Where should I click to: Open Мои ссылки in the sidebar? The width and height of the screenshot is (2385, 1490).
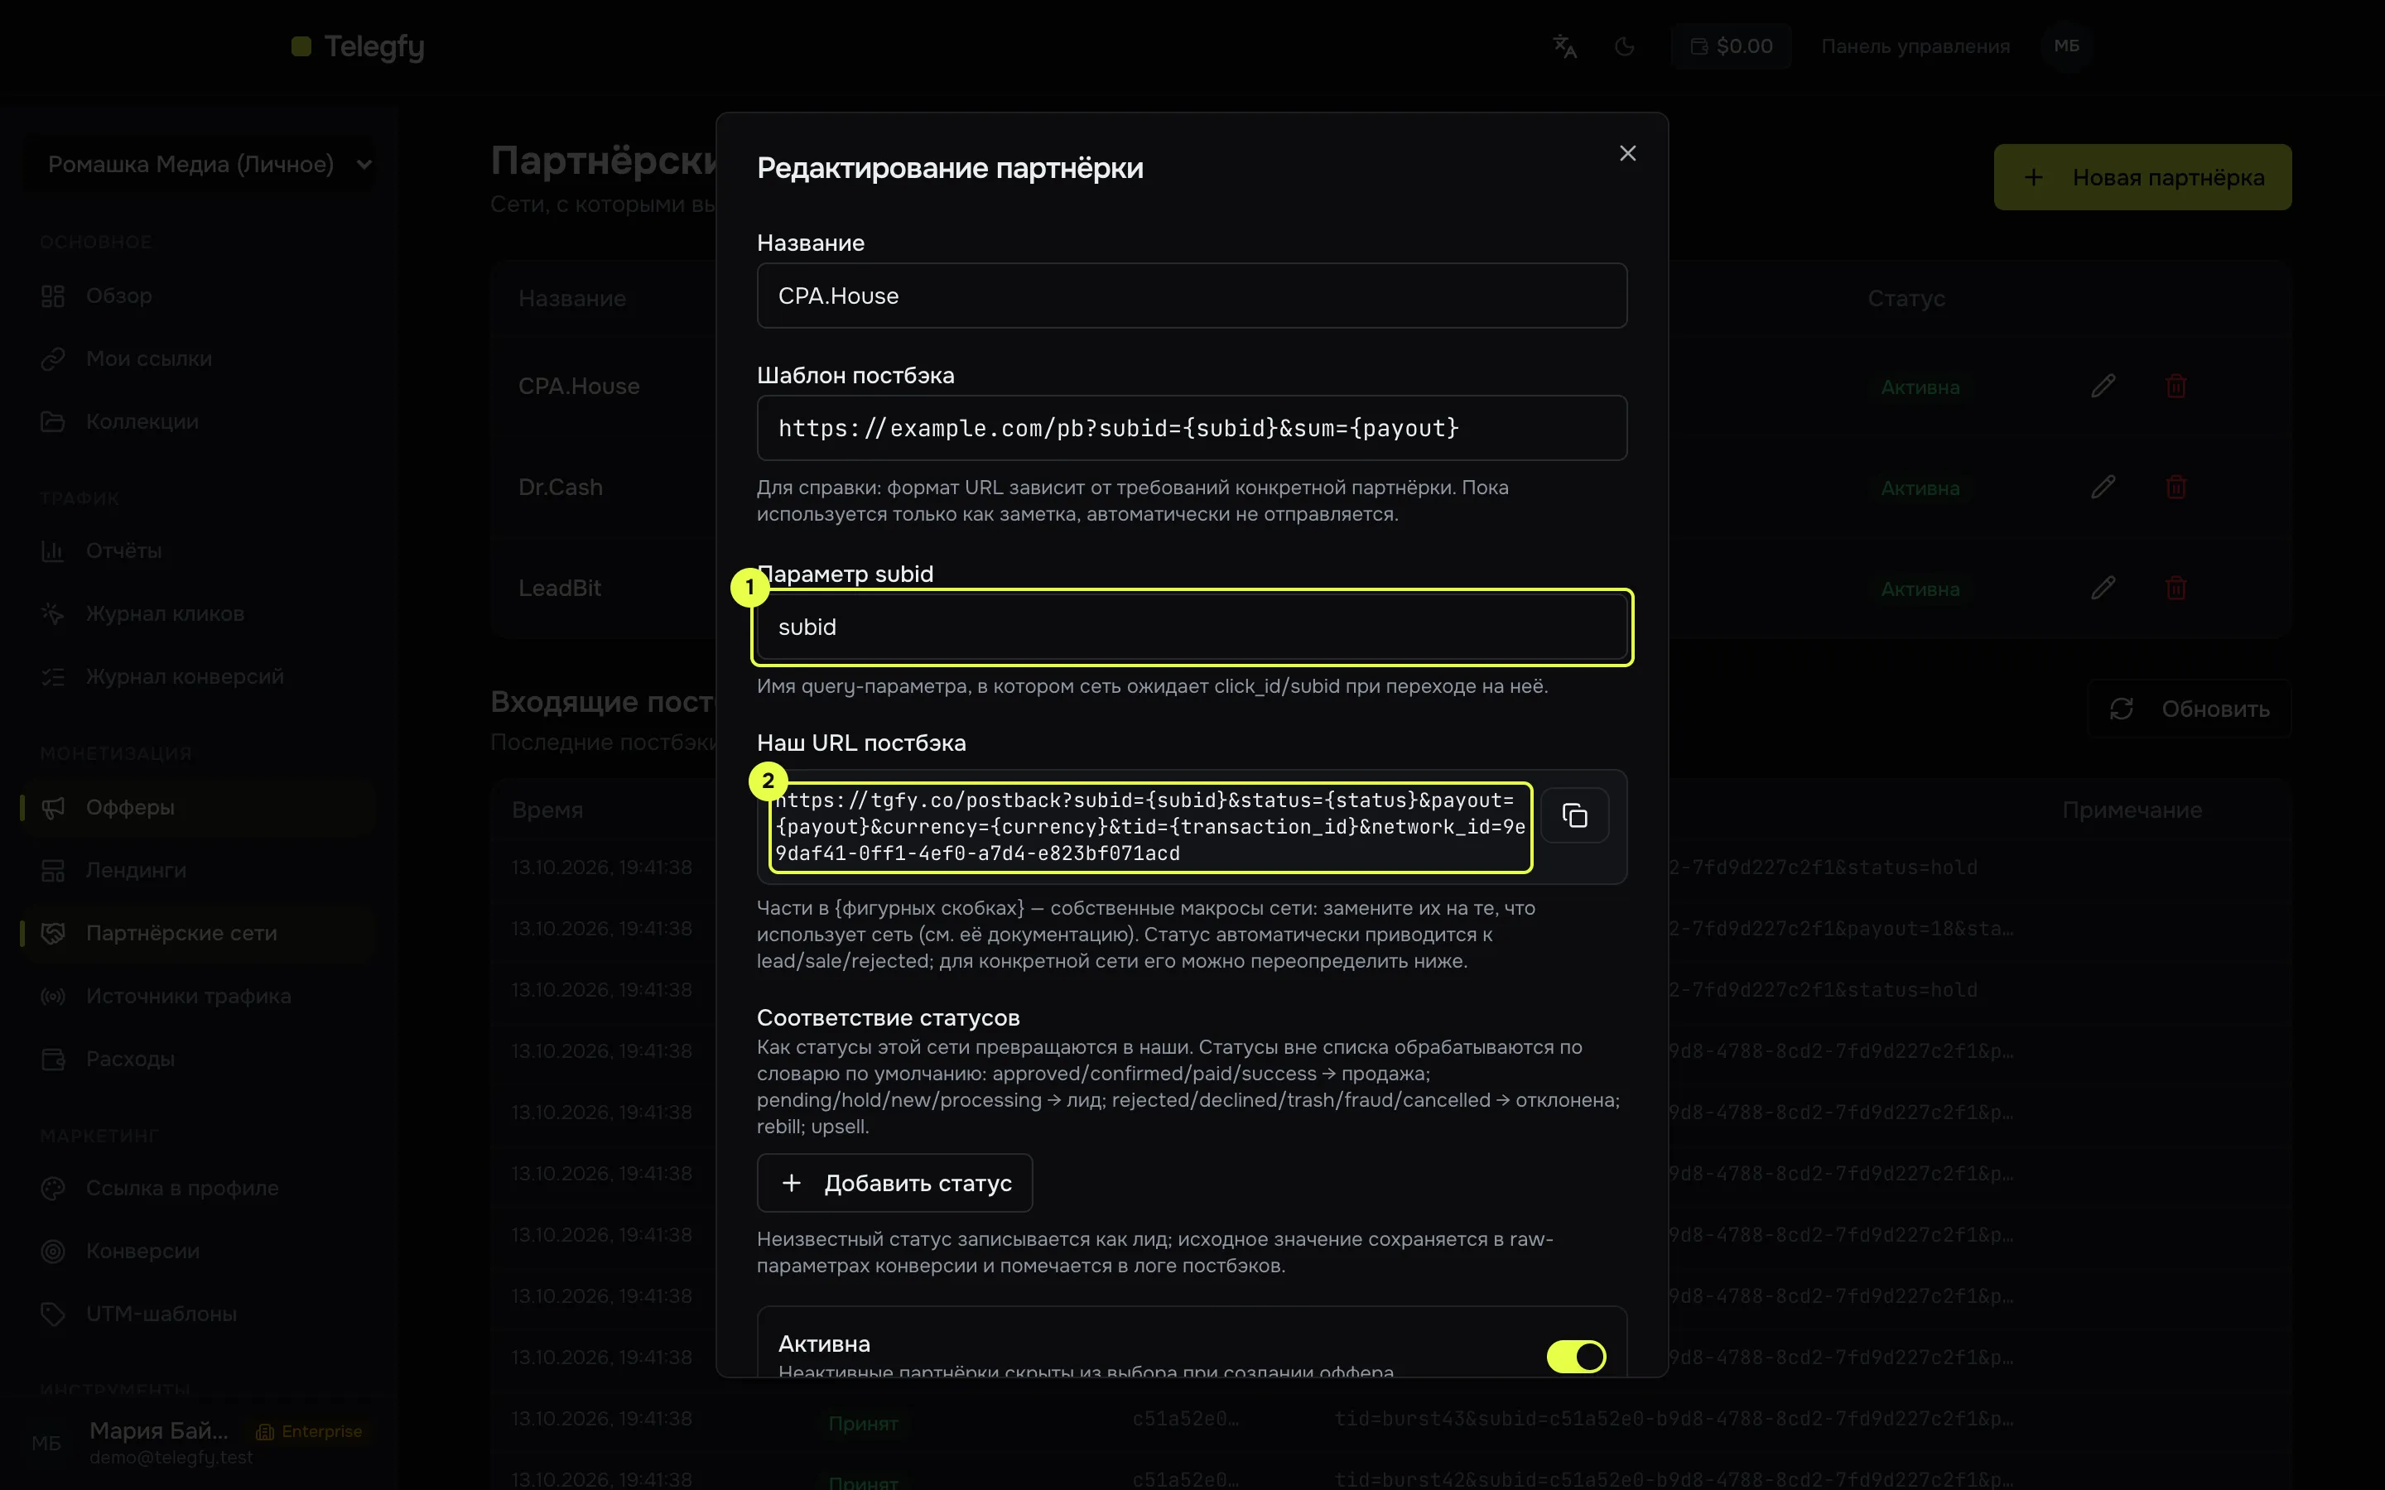coord(198,358)
